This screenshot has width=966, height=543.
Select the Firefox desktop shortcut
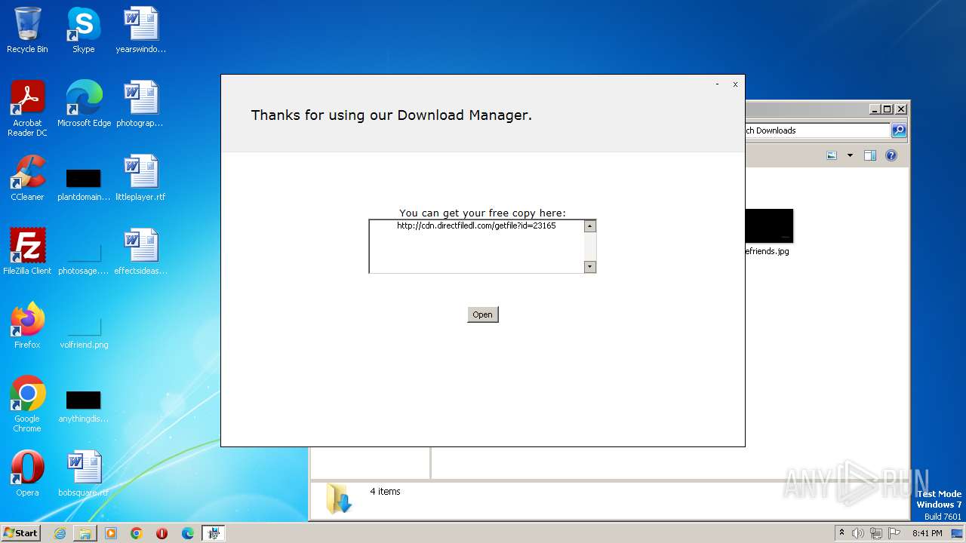tap(27, 326)
